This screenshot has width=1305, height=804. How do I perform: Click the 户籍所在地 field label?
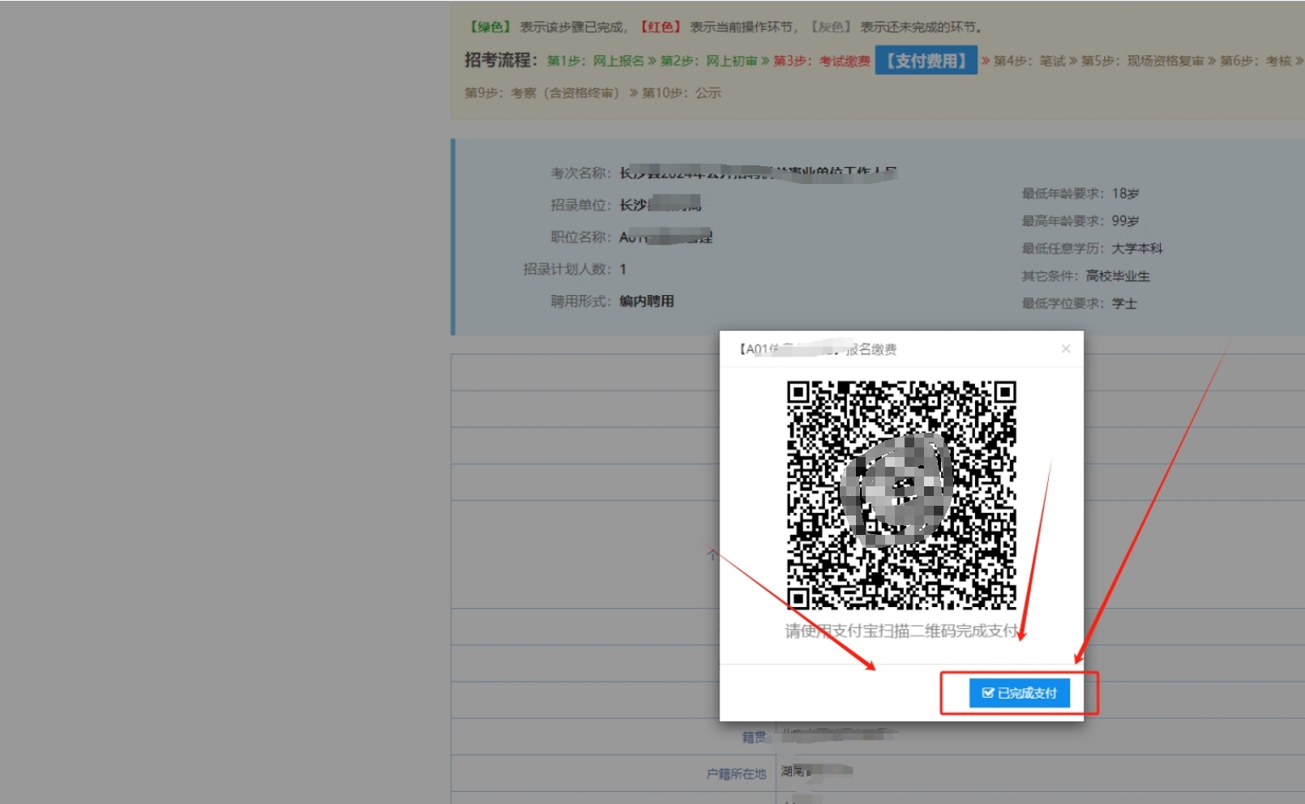(736, 774)
